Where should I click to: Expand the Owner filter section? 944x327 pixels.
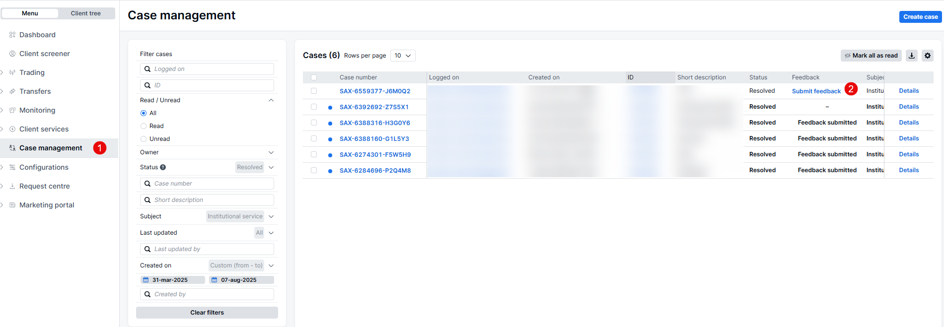(x=271, y=152)
